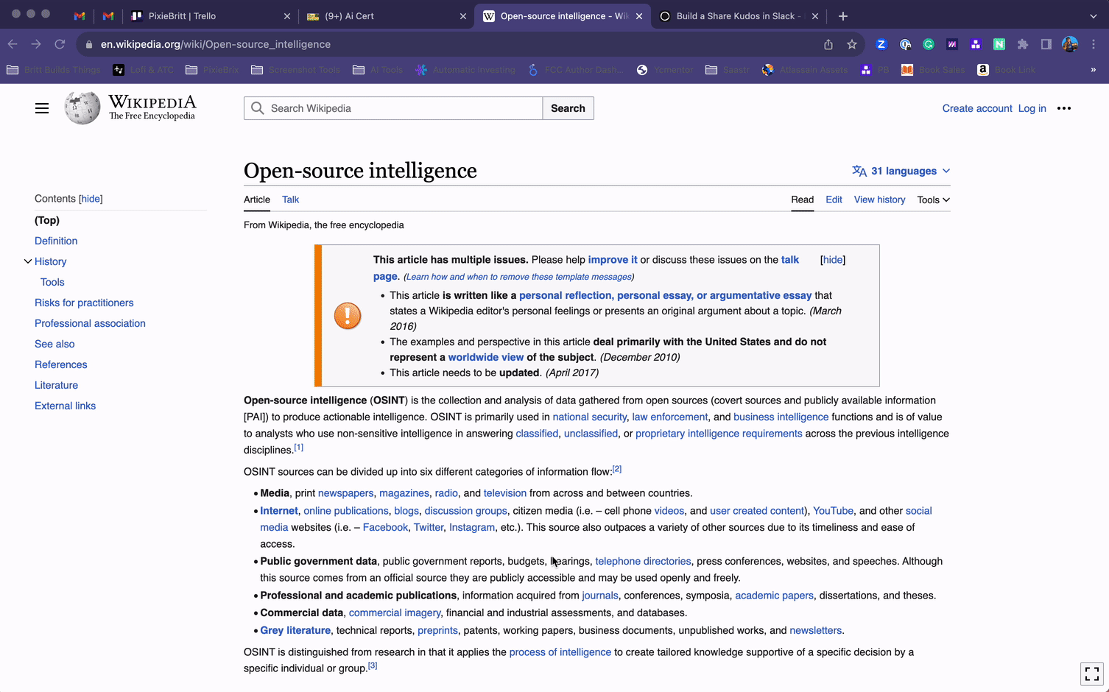Show more bookmarks with double chevron
Viewport: 1109px width, 692px height.
pos(1094,70)
